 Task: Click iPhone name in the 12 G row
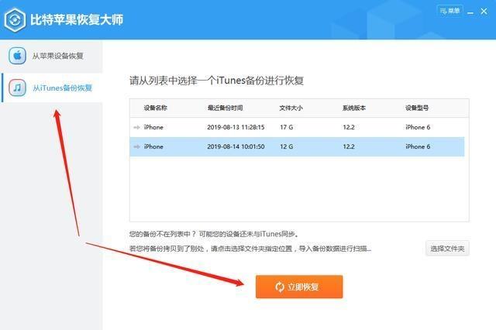pyautogui.click(x=153, y=146)
